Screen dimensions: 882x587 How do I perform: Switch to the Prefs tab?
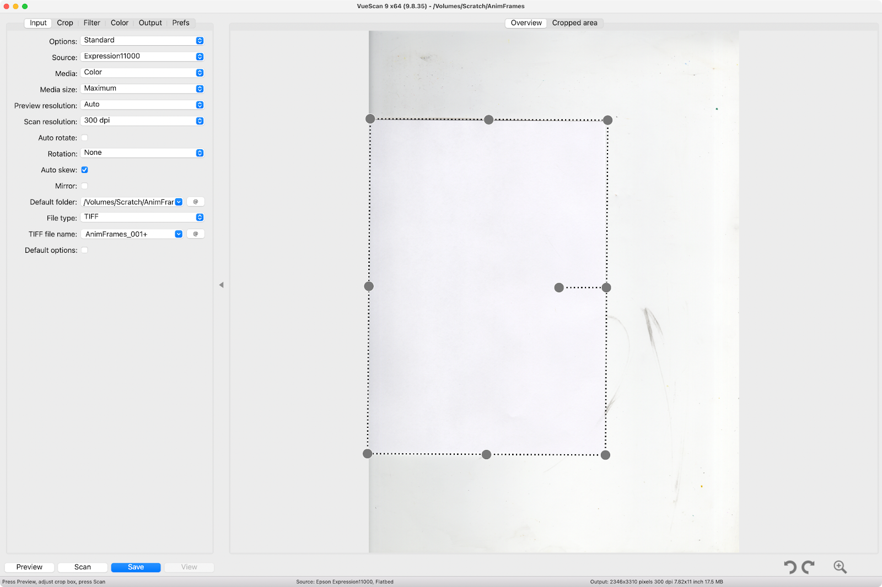click(x=181, y=23)
